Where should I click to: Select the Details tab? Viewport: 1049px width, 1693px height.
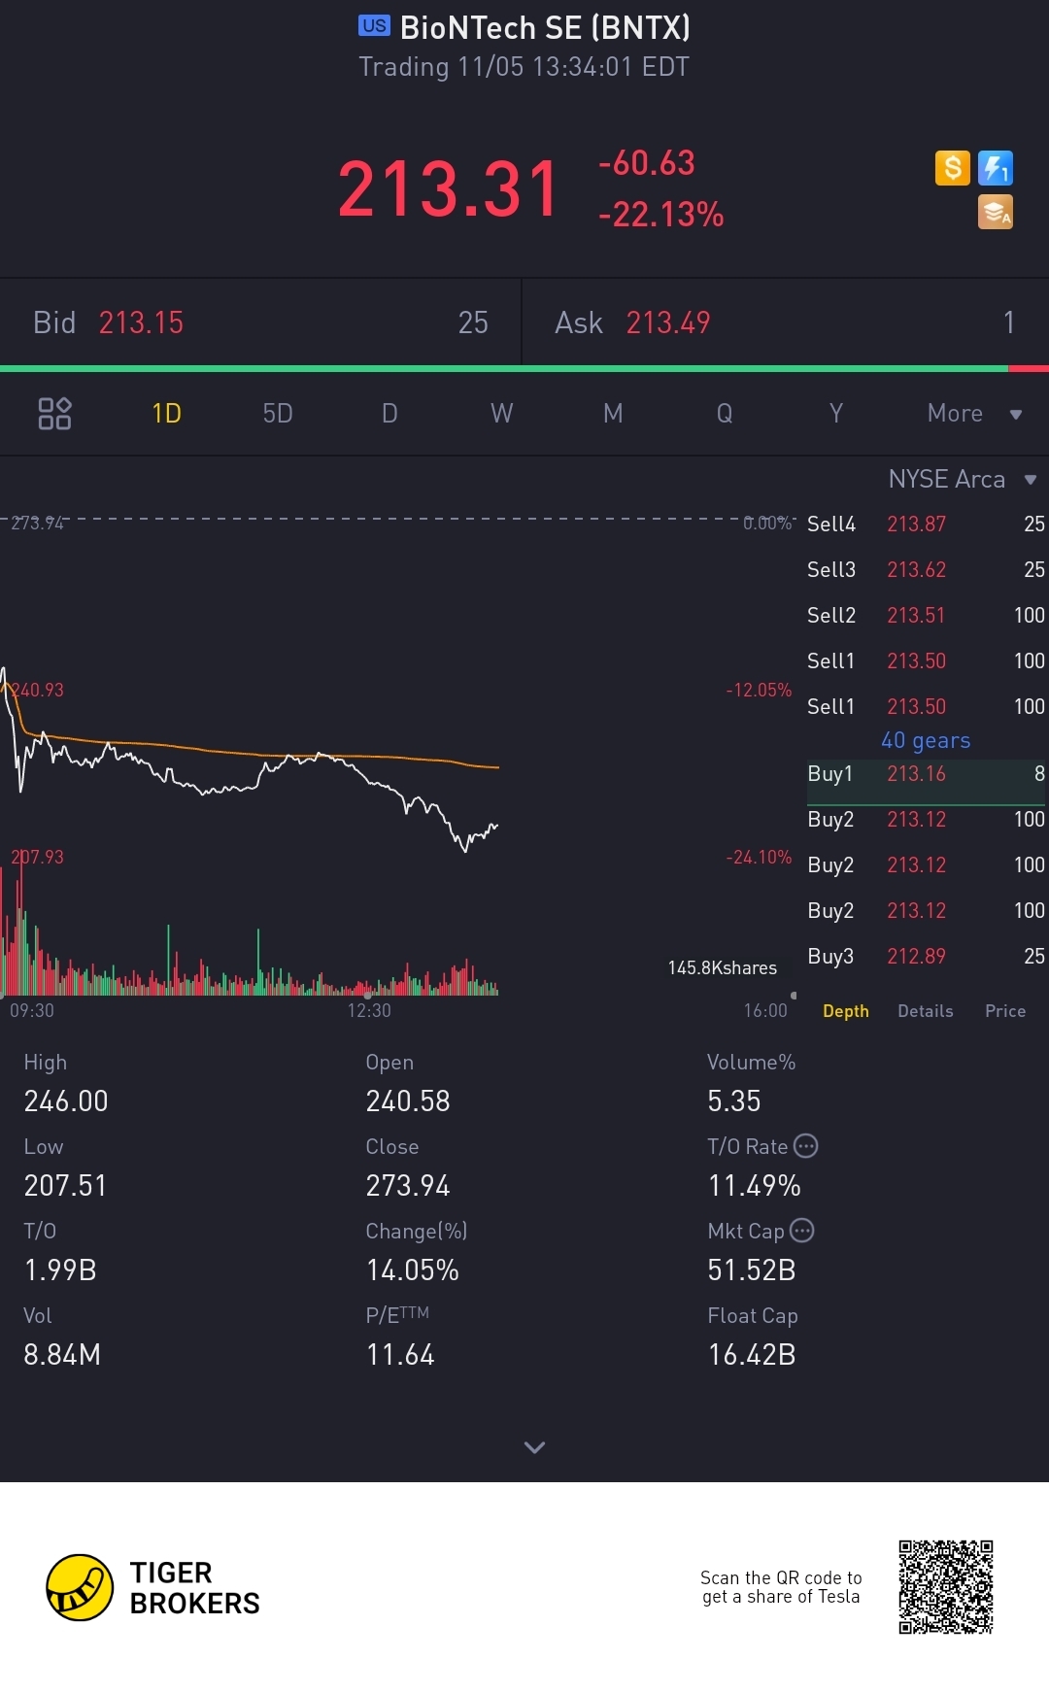(926, 1011)
